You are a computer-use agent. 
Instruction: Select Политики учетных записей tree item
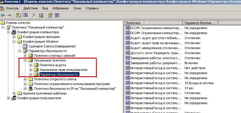coord(55,56)
